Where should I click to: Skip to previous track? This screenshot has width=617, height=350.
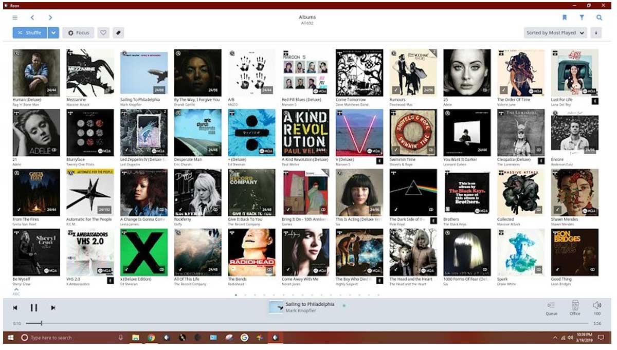(15, 307)
